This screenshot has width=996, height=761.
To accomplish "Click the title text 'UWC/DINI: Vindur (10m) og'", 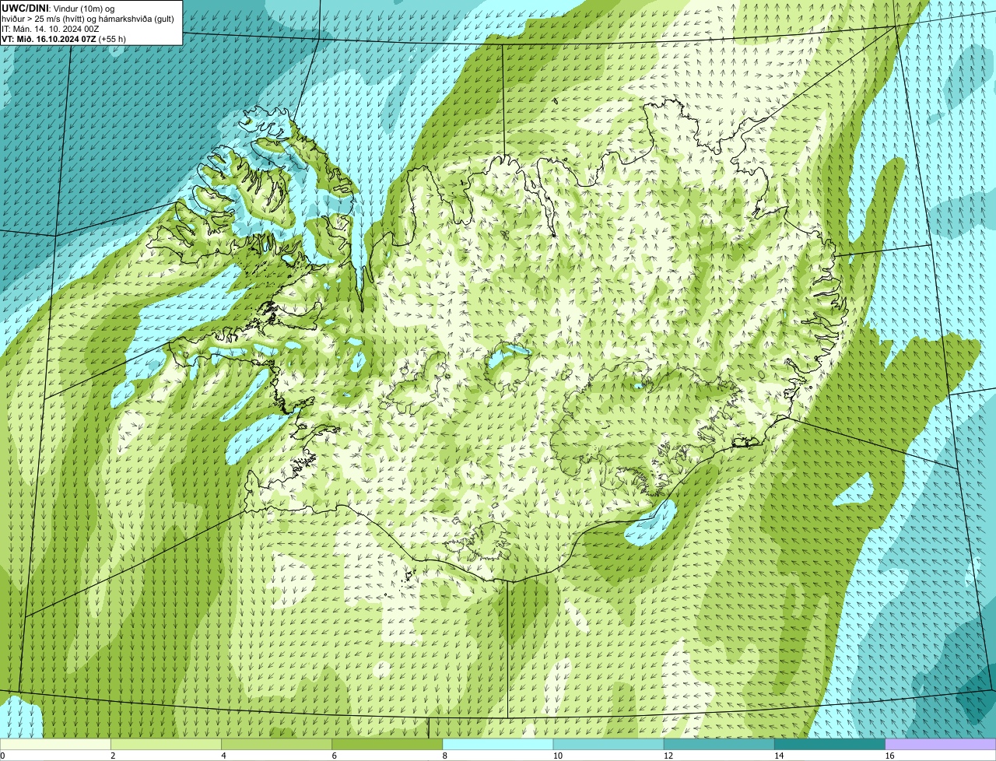I will (x=58, y=8).
